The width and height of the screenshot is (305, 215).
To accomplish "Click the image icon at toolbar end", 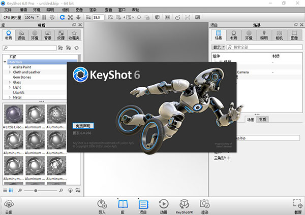I will point(198,17).
